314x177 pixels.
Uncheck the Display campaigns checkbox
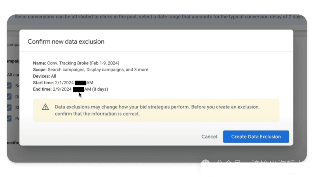pyautogui.click(x=10, y=96)
